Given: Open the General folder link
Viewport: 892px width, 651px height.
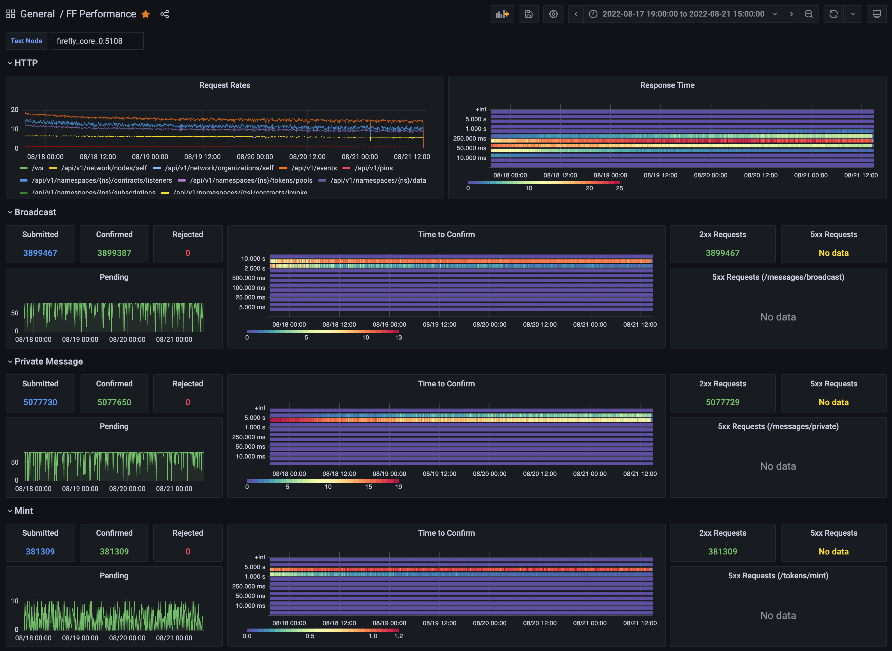Looking at the screenshot, I should point(37,14).
